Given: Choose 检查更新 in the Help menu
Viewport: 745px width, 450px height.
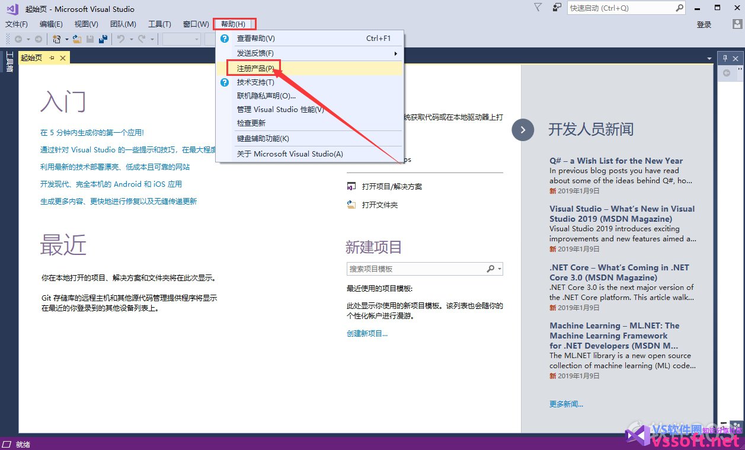Looking at the screenshot, I should (x=251, y=123).
